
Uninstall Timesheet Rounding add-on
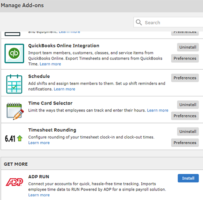[x=188, y=132]
